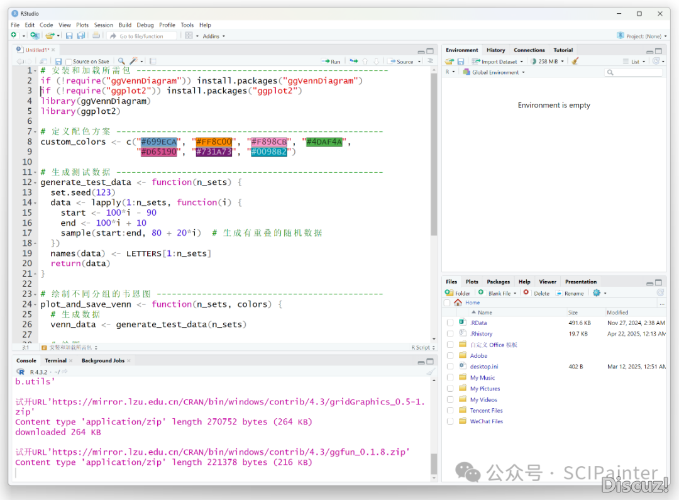Minimize the Environment pane
Image resolution: width=679 pixels, height=500 pixels.
click(649, 51)
